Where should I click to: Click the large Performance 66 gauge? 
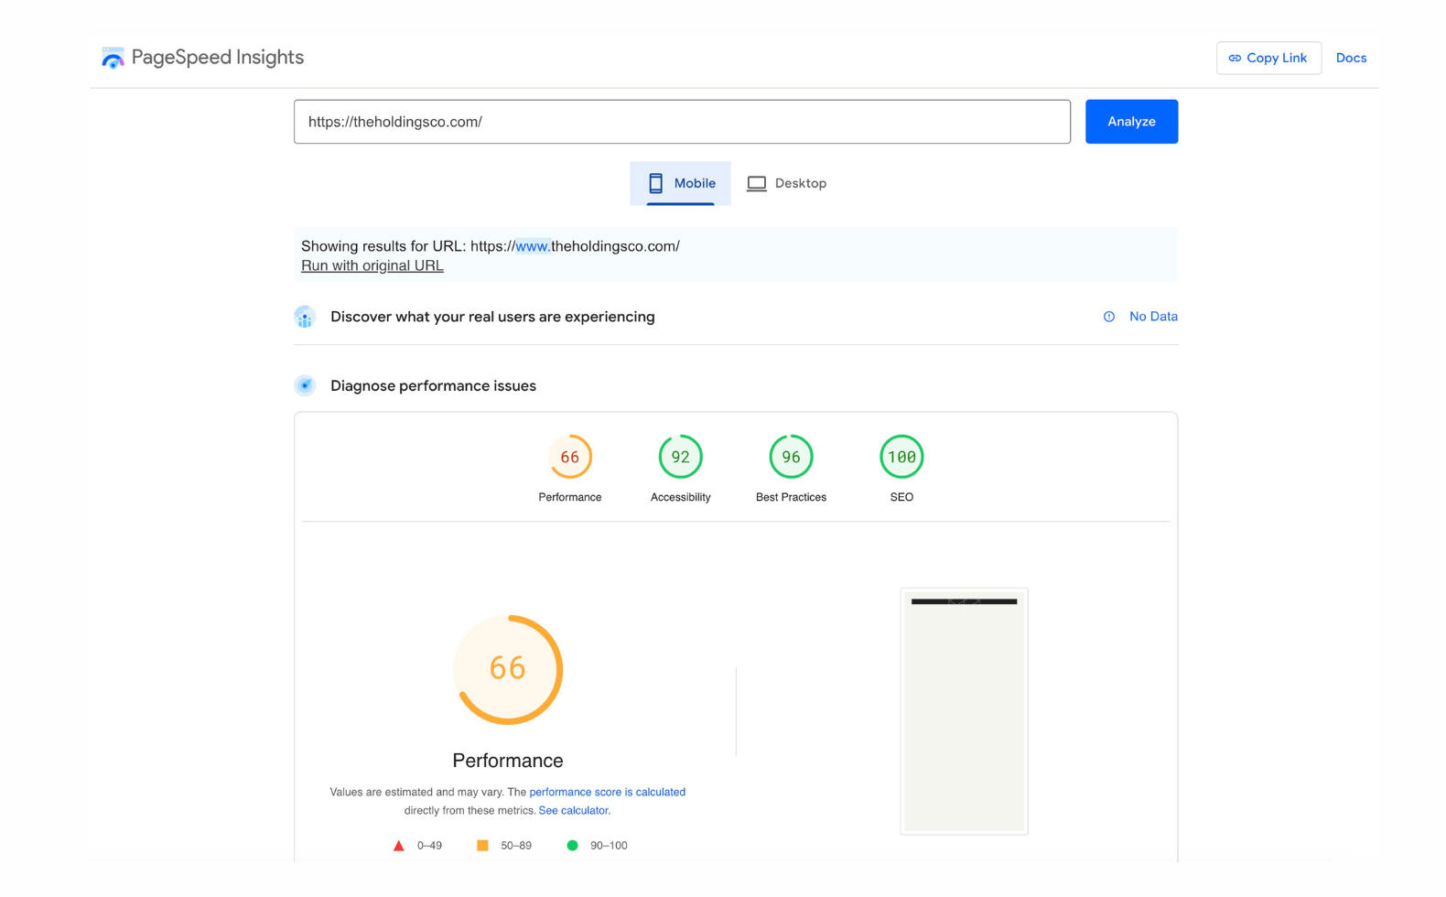coord(508,669)
